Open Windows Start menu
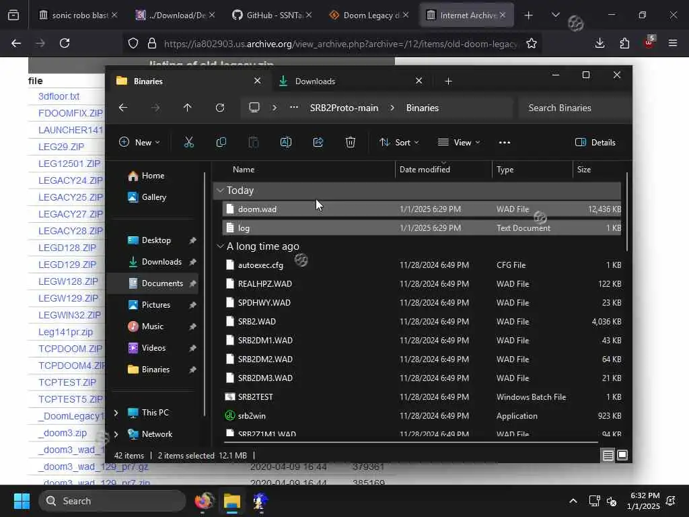The height and width of the screenshot is (517, 689). (x=22, y=501)
